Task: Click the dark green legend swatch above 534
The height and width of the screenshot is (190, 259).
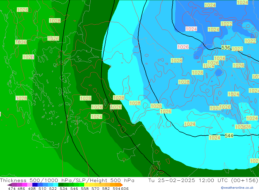Action: coord(61,185)
